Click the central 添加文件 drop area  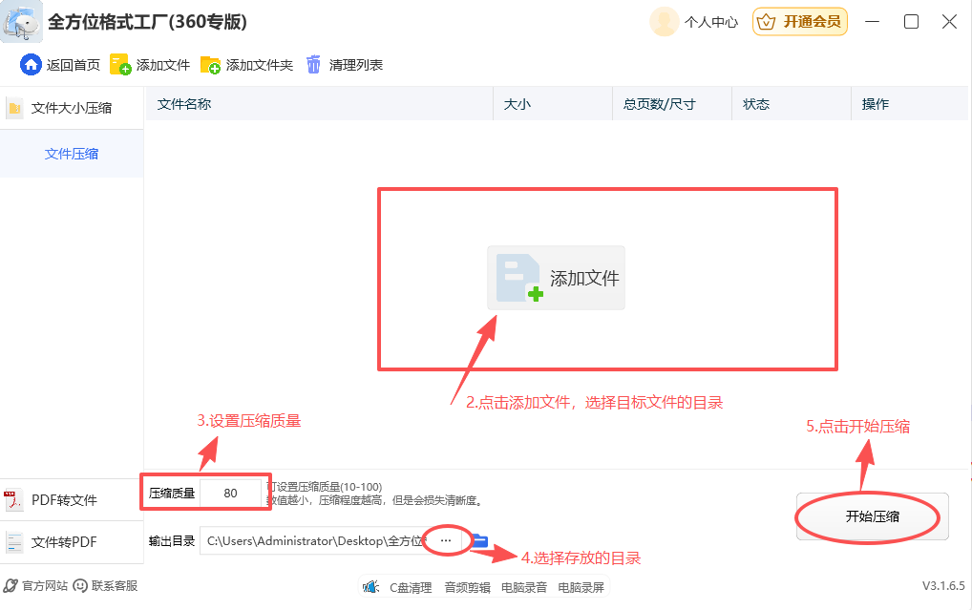pos(556,278)
